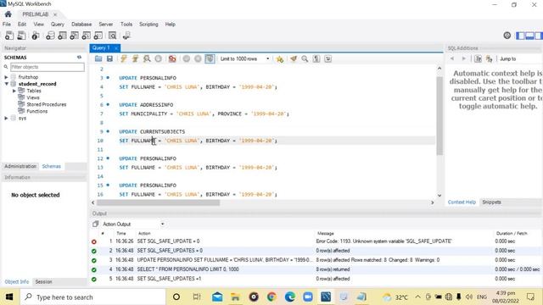Save query as snippet star icon

[280, 58]
